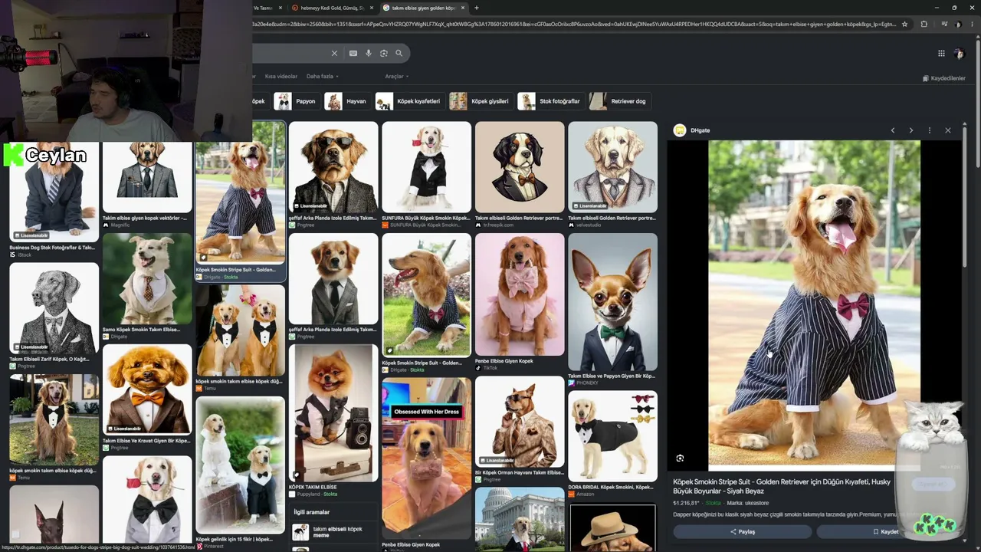The image size is (981, 552).
Task: Select the 'takım elbise giyen golden' browser tab
Action: click(x=424, y=8)
